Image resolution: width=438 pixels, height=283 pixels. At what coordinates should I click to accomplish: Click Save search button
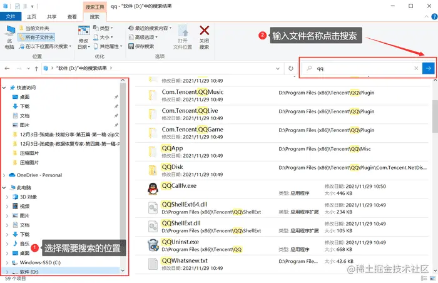pos(141,46)
